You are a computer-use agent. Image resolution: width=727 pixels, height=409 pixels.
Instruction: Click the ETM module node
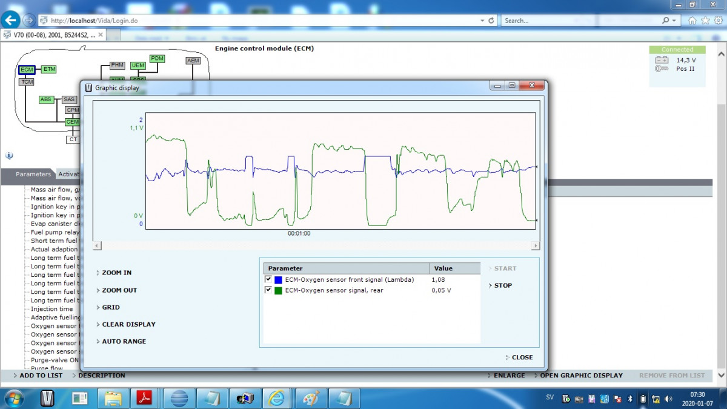tap(49, 70)
